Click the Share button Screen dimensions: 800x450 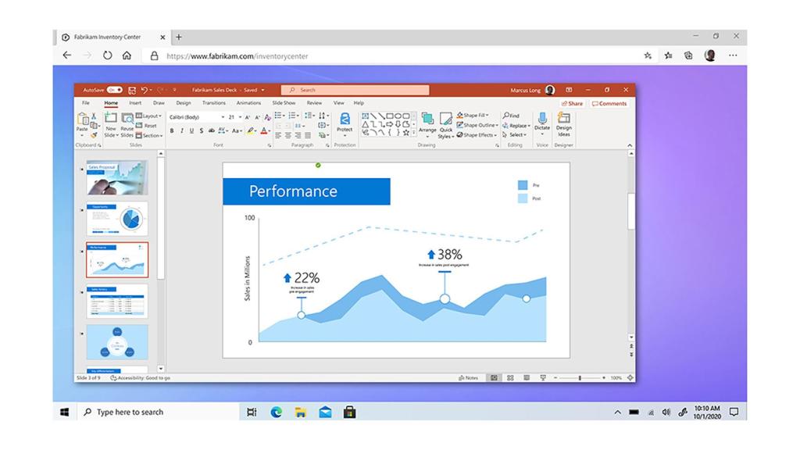click(x=573, y=104)
